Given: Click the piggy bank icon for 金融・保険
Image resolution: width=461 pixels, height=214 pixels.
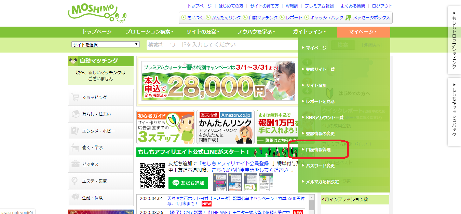Looking at the screenshot, I should (75, 198).
